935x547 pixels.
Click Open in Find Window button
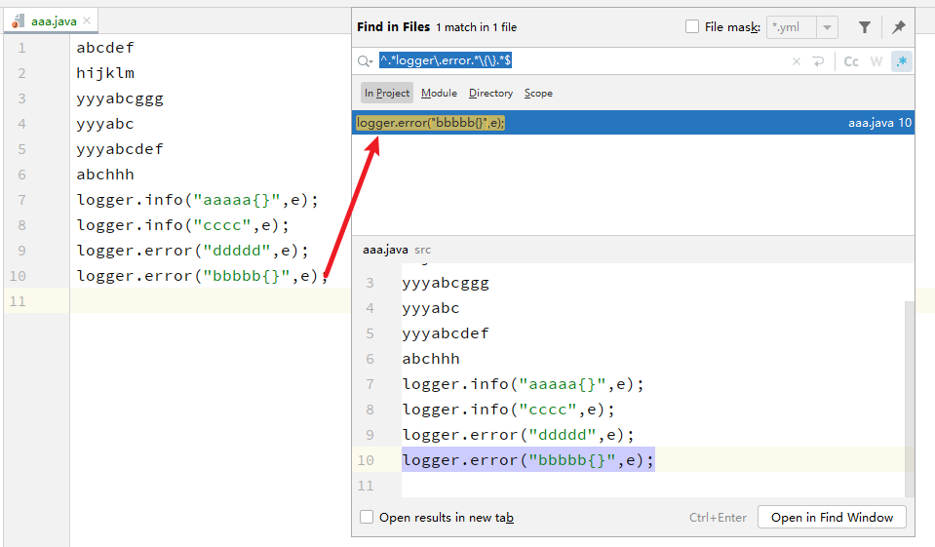tap(832, 518)
